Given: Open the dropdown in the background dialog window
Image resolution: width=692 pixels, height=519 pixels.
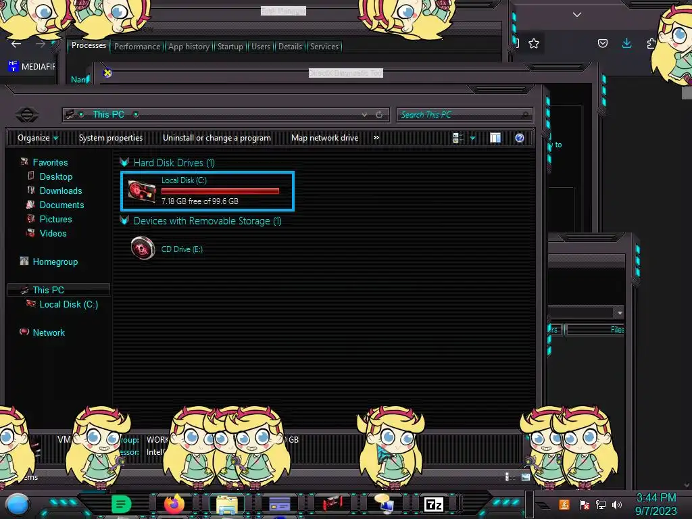Looking at the screenshot, I should [x=620, y=312].
